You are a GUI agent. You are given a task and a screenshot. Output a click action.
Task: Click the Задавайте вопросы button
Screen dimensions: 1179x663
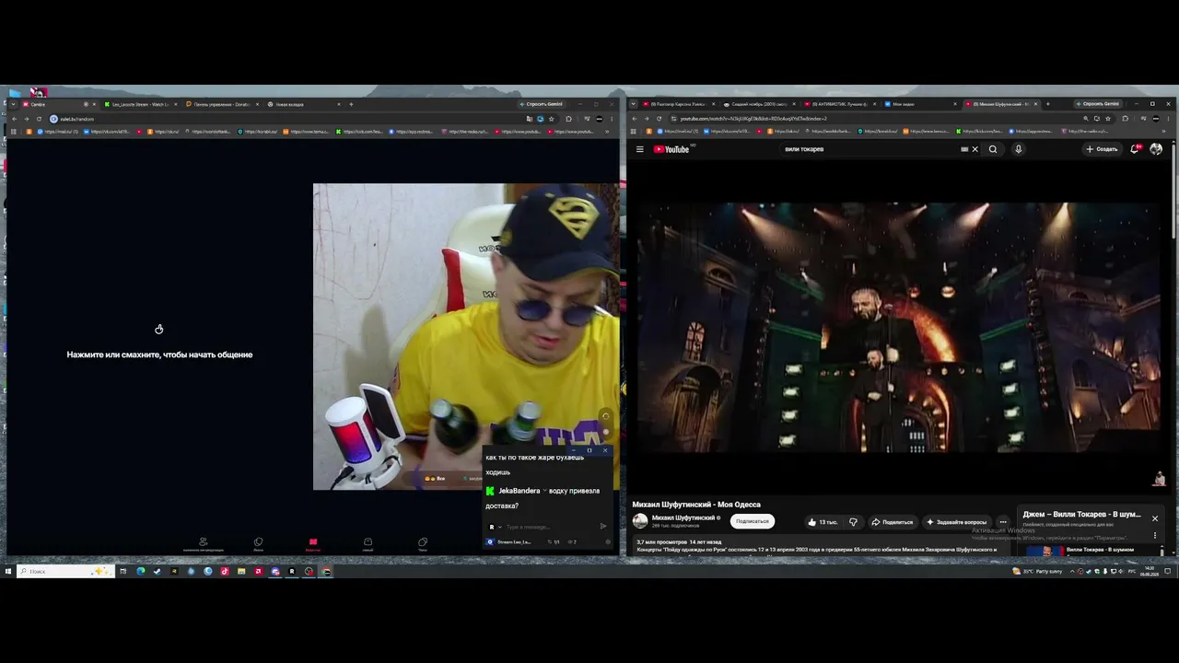[x=956, y=522]
